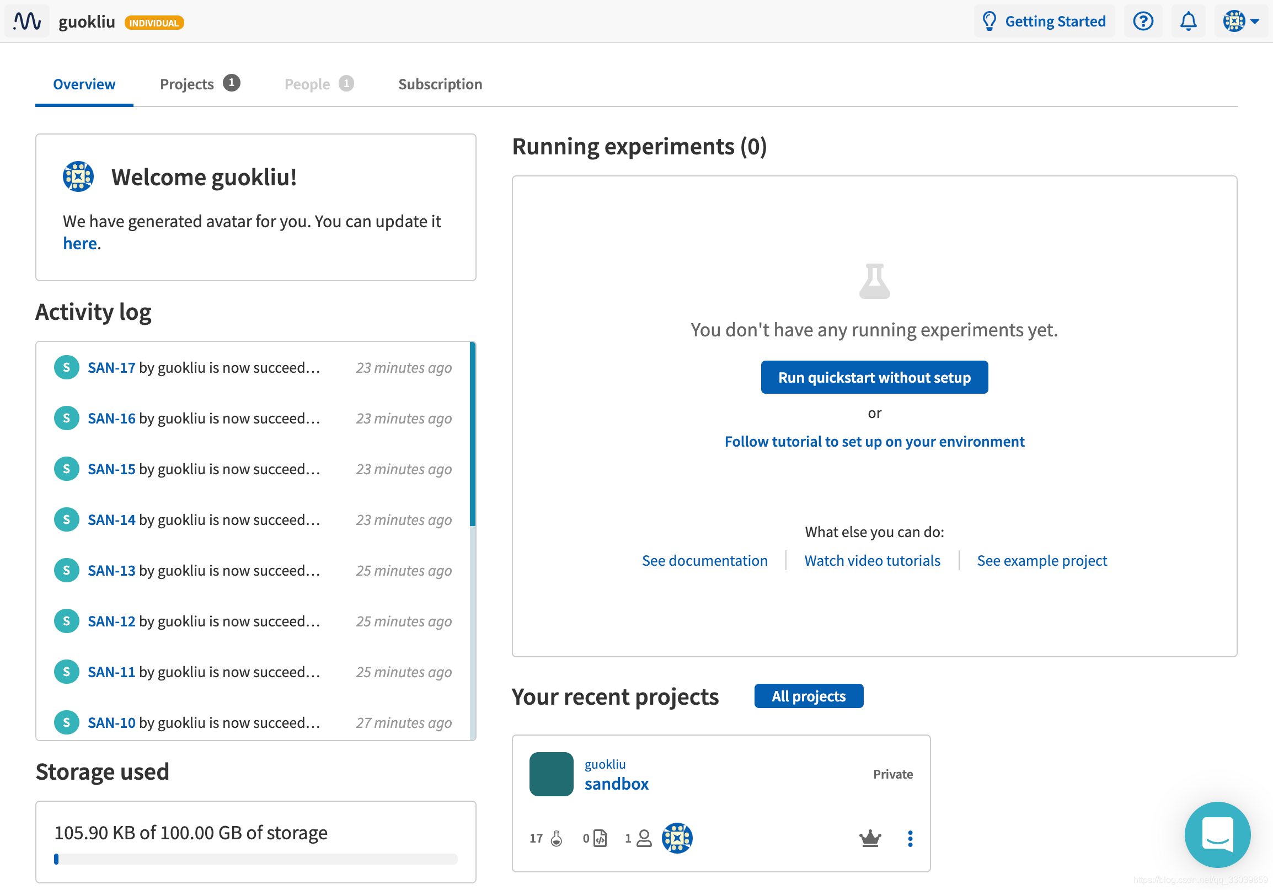The width and height of the screenshot is (1273, 890).
Task: Switch to the Subscription tab
Action: pyautogui.click(x=440, y=84)
